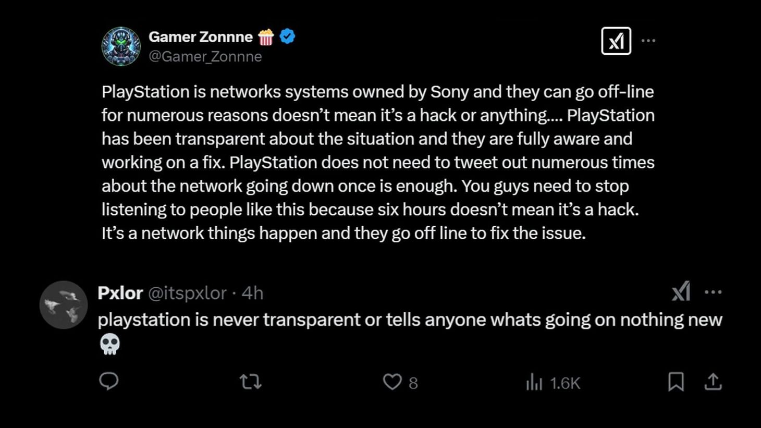Click the verified badge next to Gamer Zonnne
761x428 pixels.
tap(287, 36)
